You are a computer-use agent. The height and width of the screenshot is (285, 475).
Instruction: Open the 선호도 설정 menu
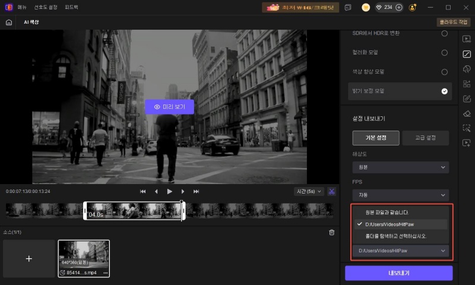click(46, 7)
